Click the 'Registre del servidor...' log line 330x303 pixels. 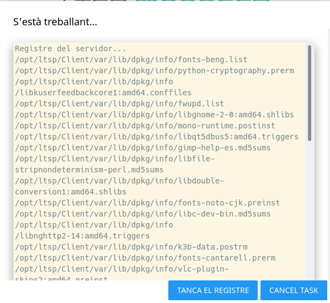coord(70,48)
